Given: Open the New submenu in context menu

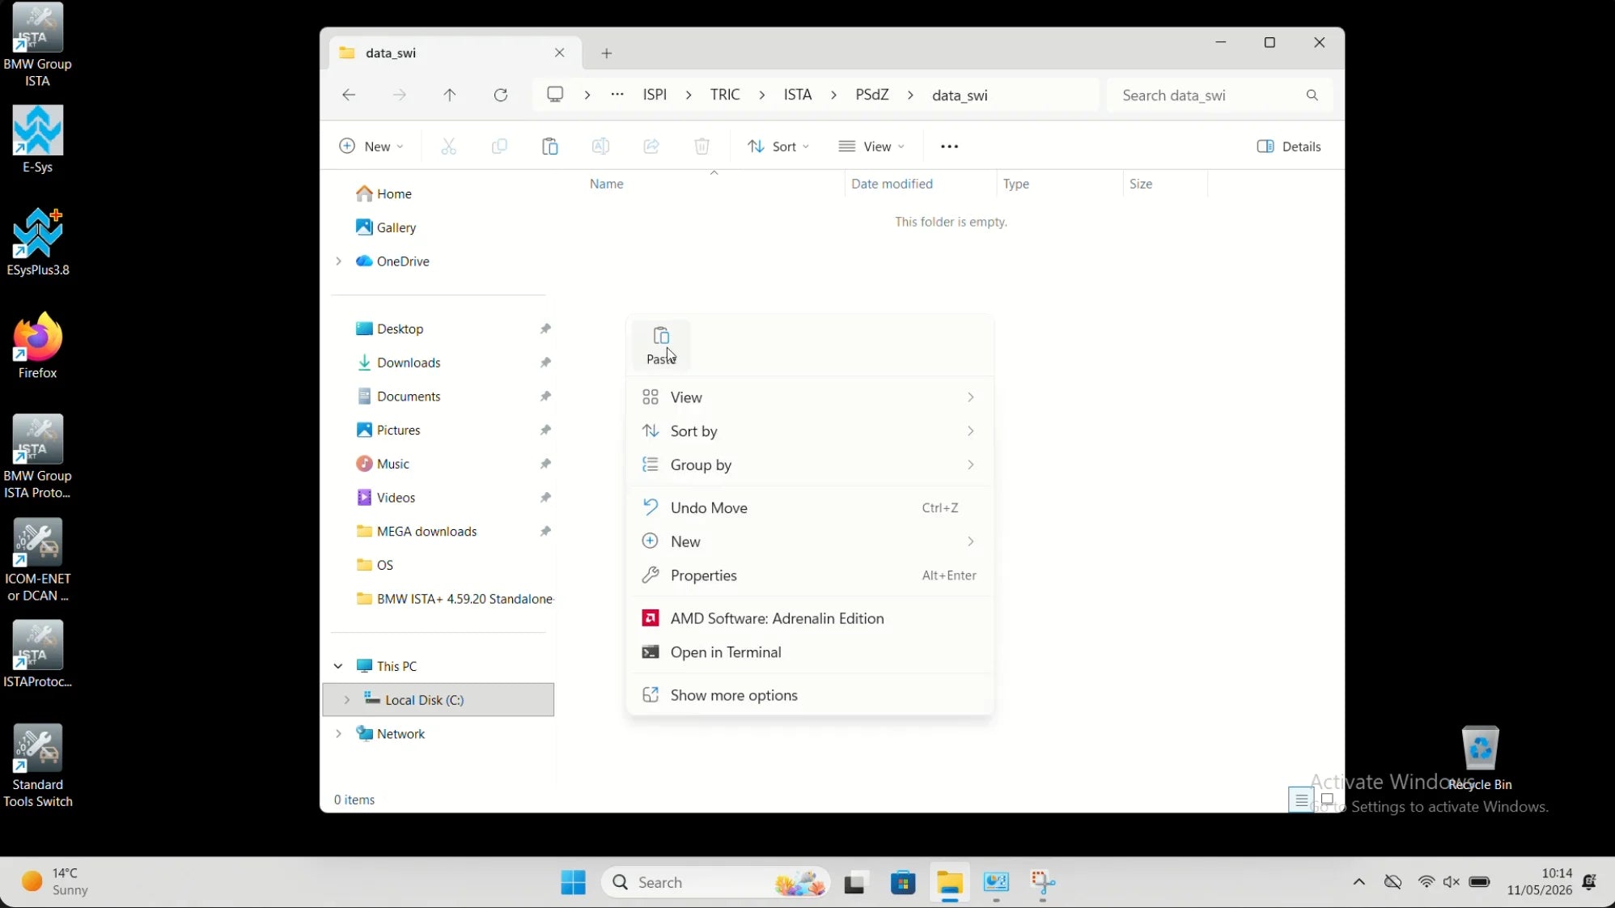Looking at the screenshot, I should point(810,542).
